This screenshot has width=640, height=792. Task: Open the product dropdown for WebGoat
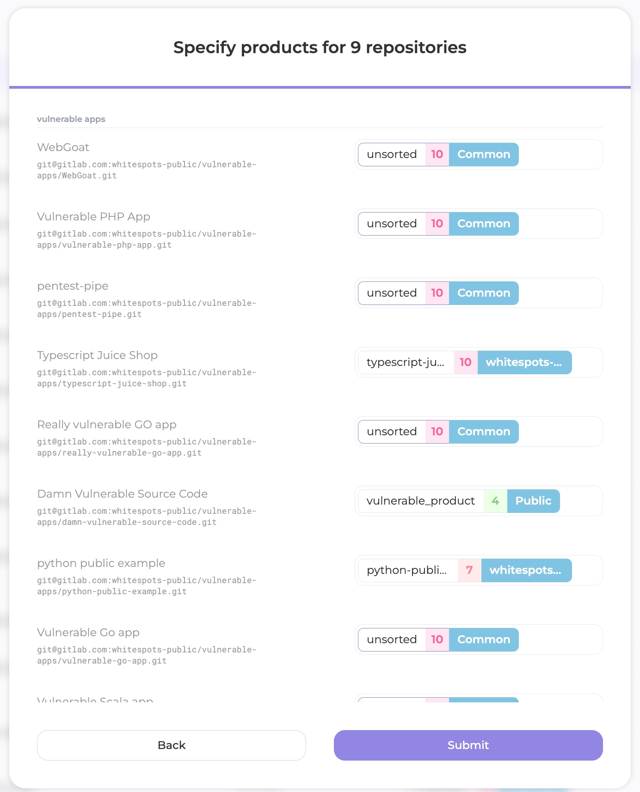tap(478, 154)
